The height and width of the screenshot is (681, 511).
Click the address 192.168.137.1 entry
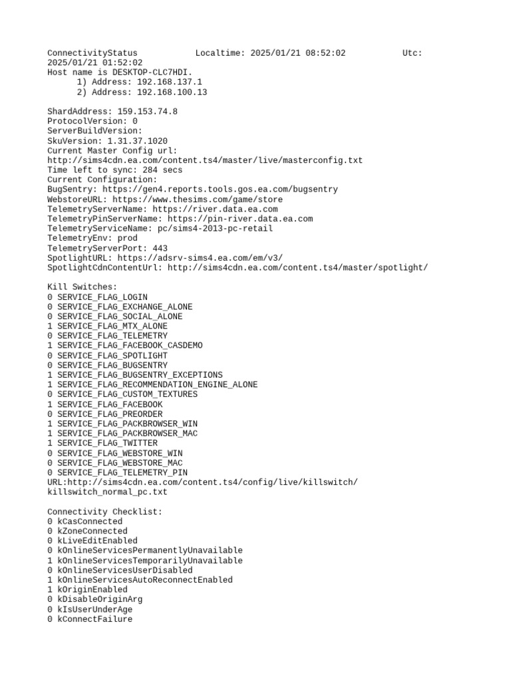point(140,82)
